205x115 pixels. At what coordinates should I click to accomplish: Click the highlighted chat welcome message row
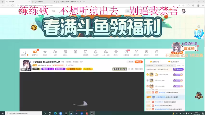pyautogui.click(x=165, y=97)
